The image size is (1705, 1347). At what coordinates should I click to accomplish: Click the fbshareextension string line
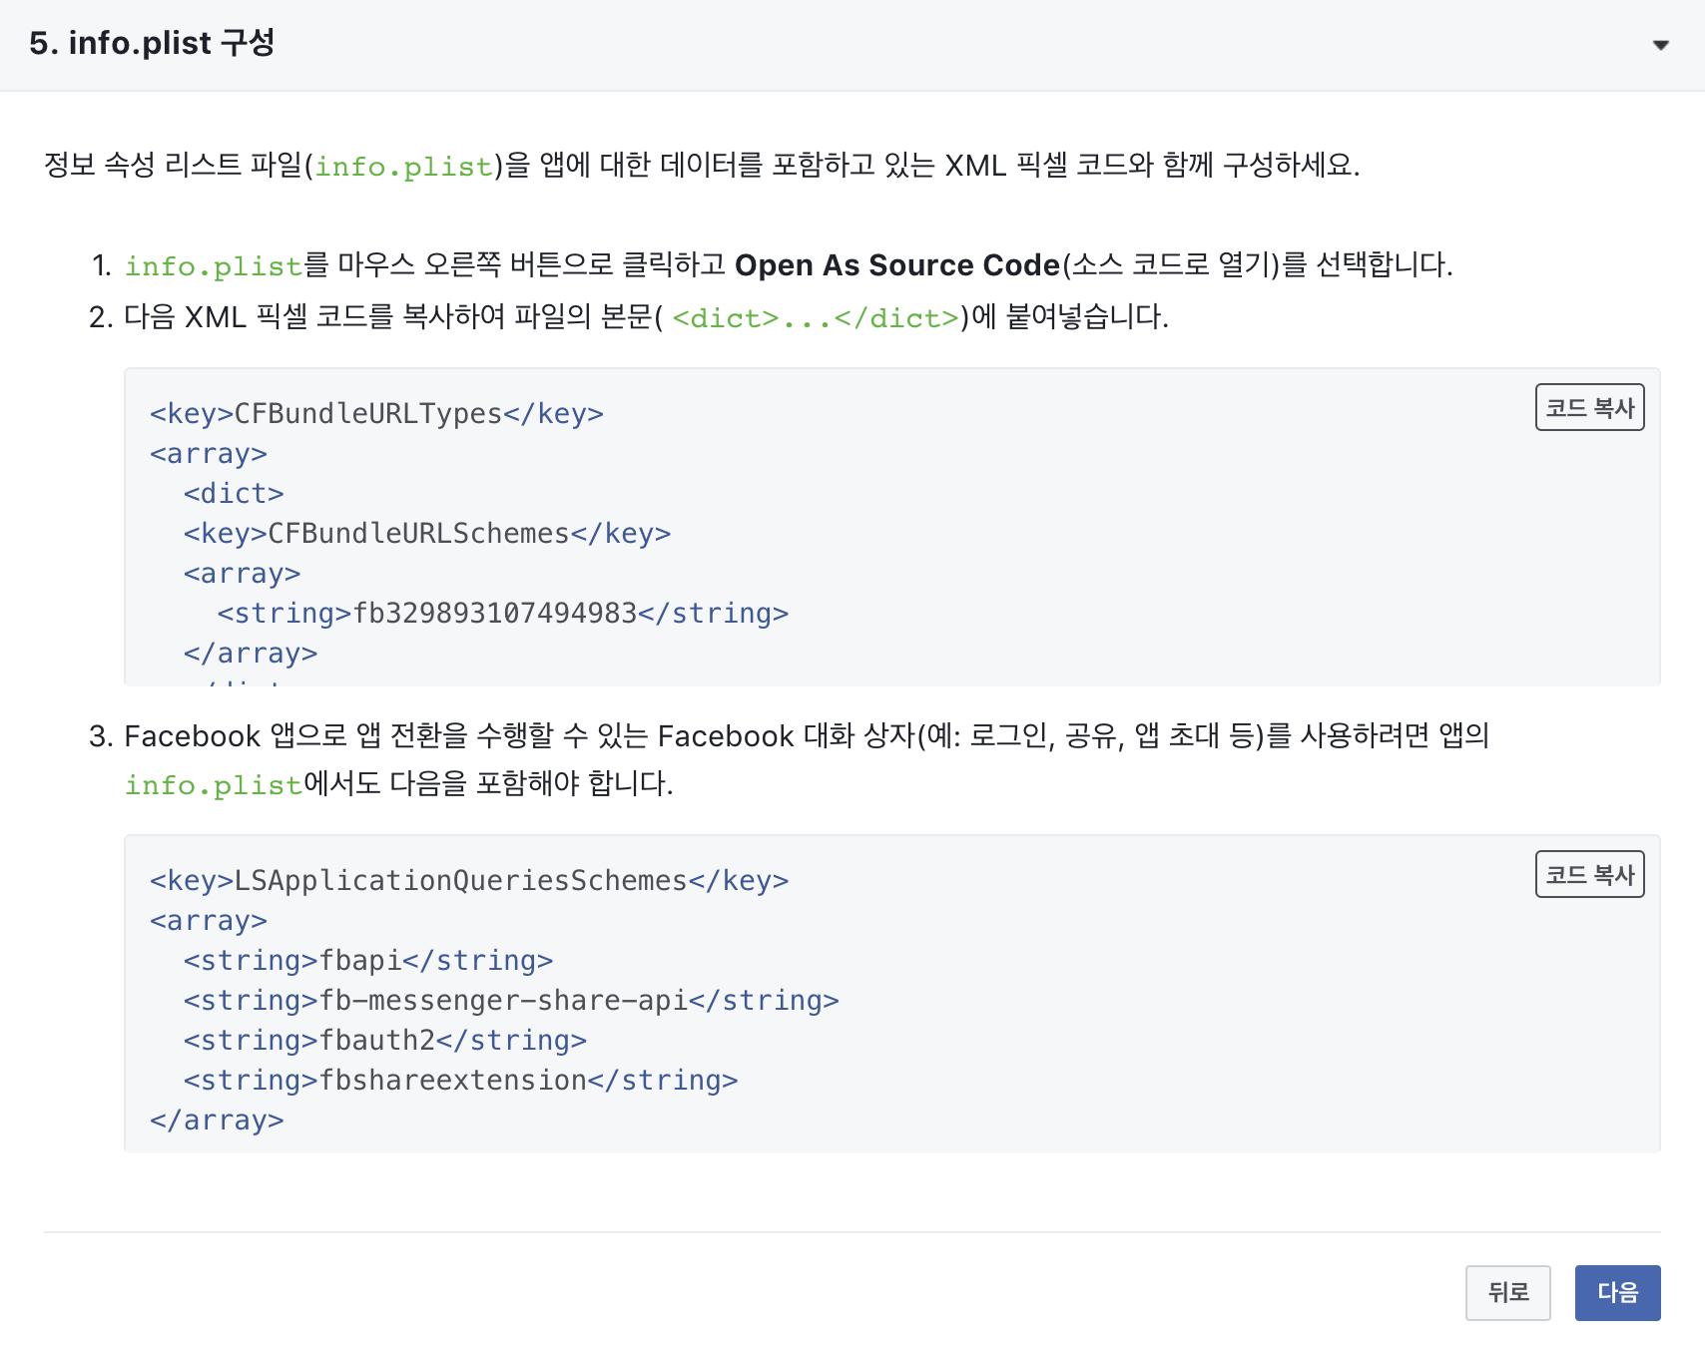460,1081
